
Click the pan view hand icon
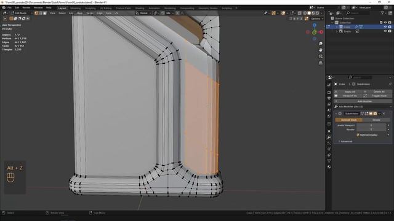click(321, 50)
